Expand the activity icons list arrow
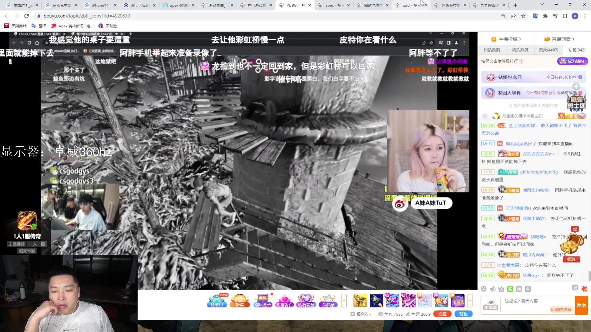 (344, 300)
